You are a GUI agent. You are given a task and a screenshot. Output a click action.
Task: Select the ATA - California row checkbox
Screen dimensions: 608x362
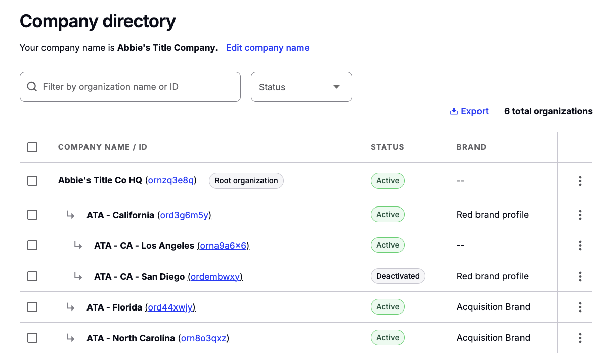click(32, 215)
